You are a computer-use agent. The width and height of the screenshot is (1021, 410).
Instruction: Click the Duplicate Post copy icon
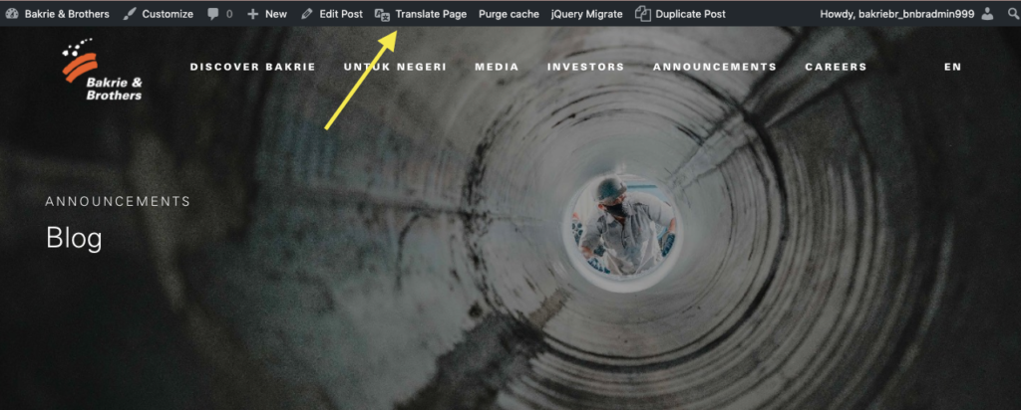[643, 14]
